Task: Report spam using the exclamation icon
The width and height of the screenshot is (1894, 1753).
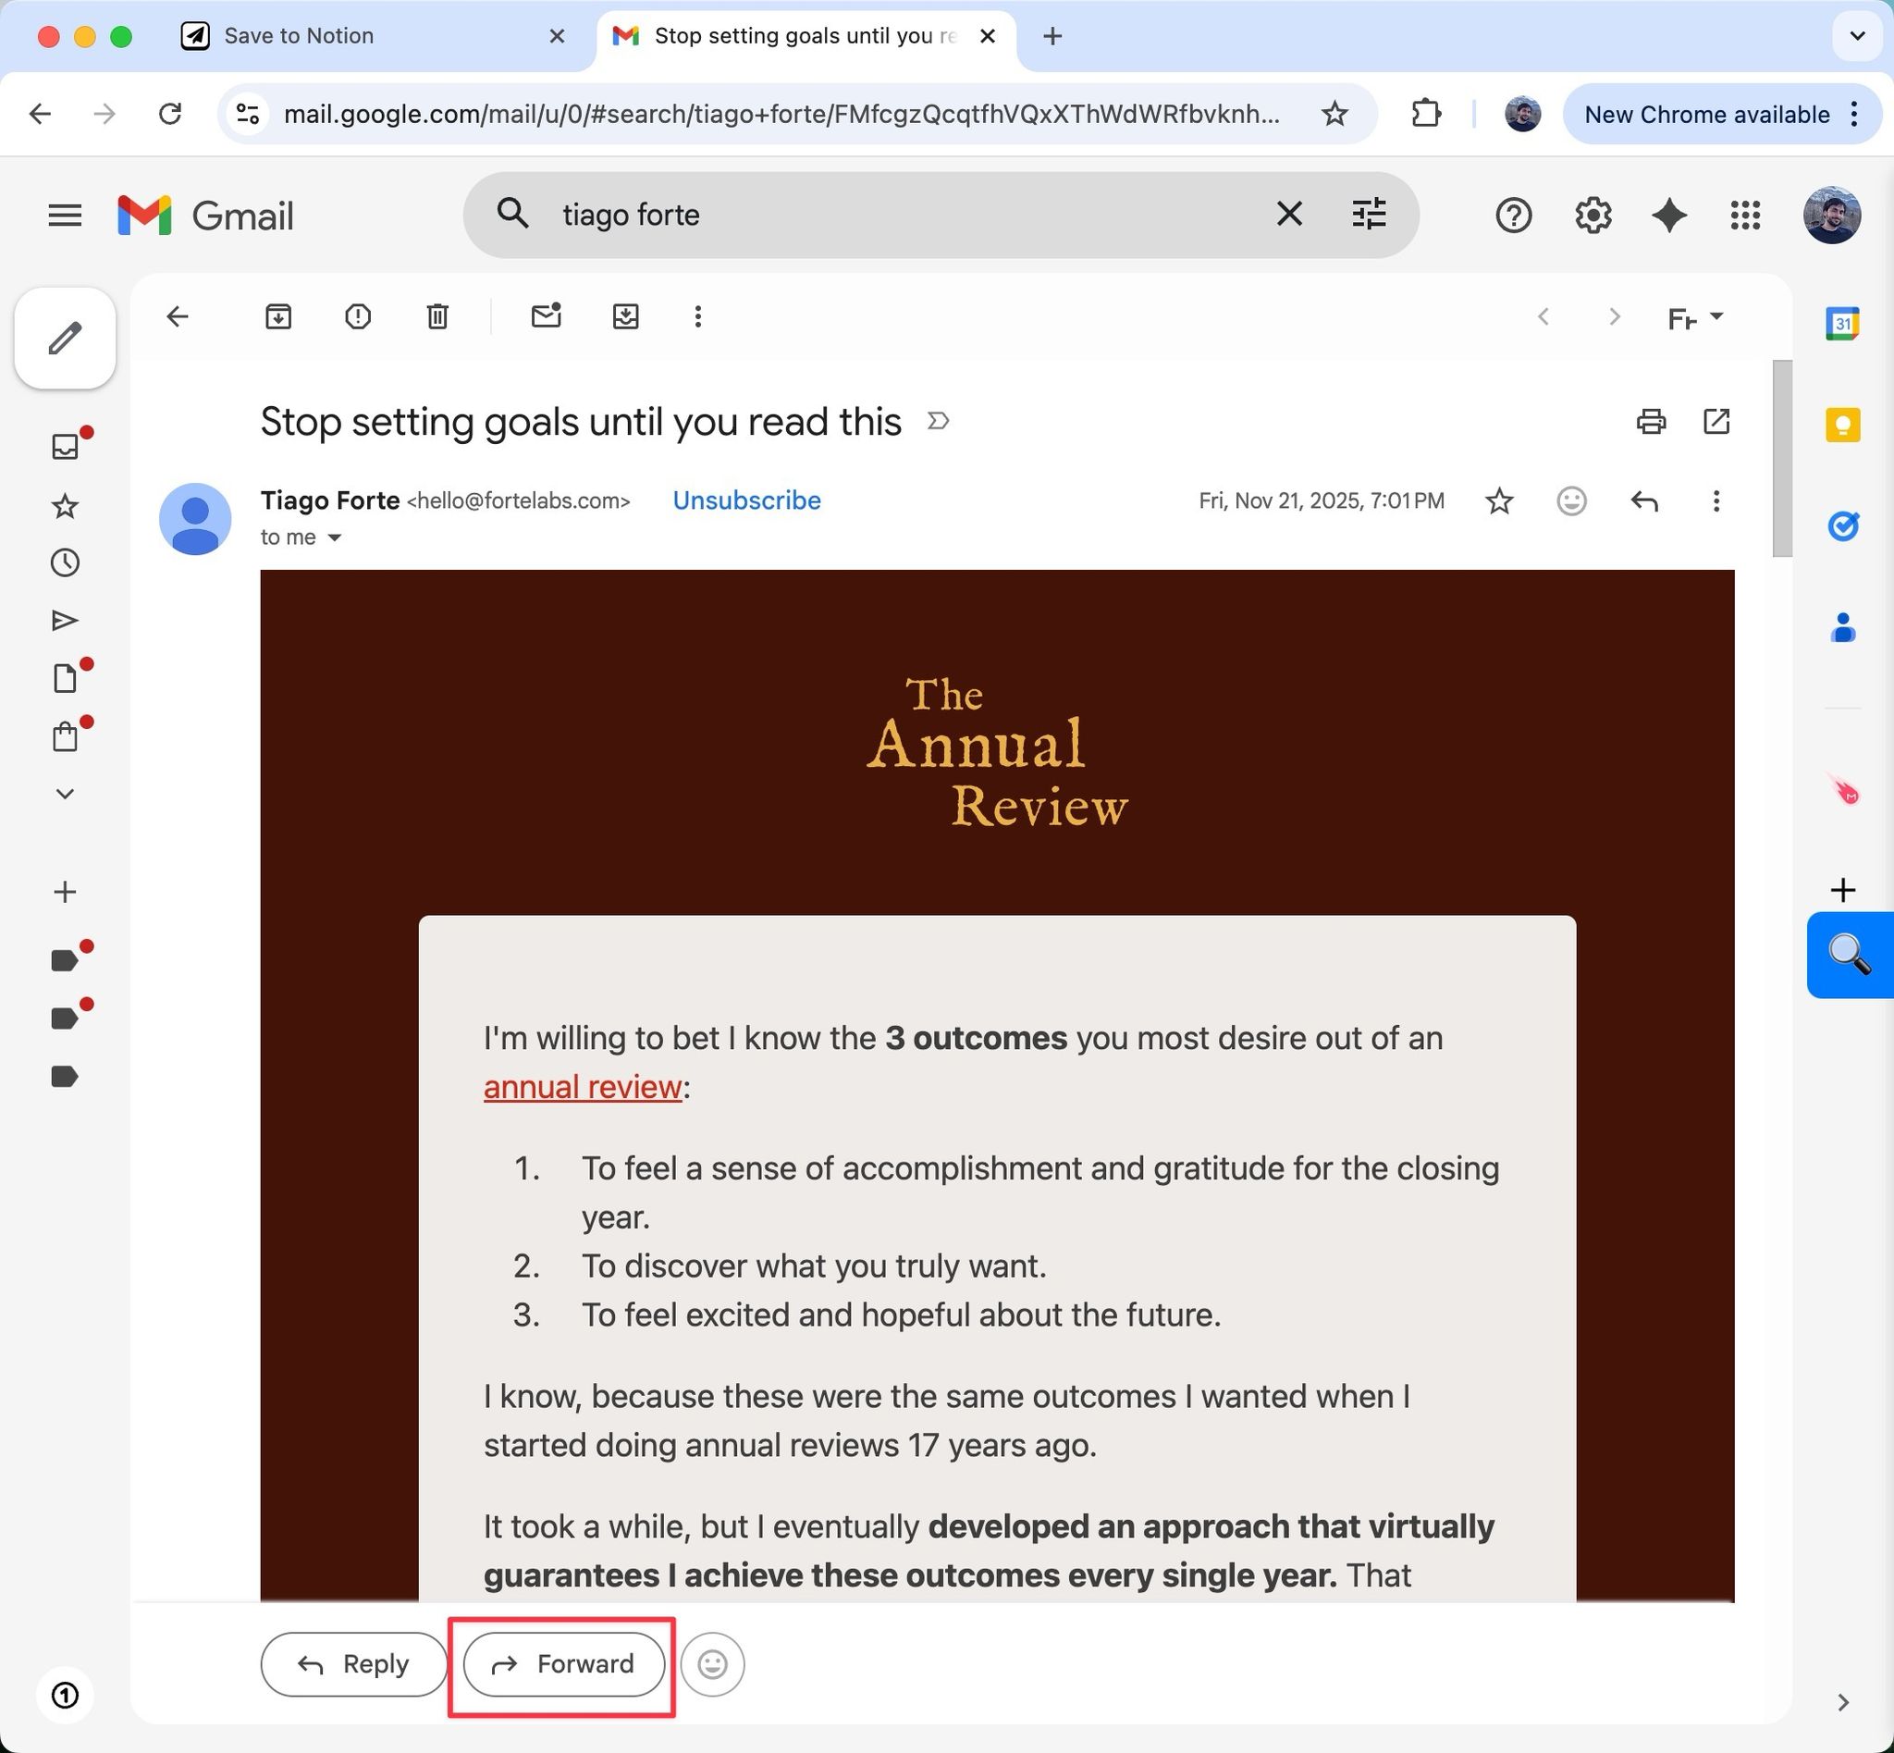Action: click(358, 315)
